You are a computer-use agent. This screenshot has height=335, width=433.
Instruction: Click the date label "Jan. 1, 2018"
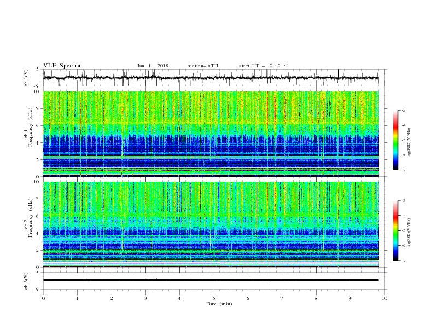[153, 66]
